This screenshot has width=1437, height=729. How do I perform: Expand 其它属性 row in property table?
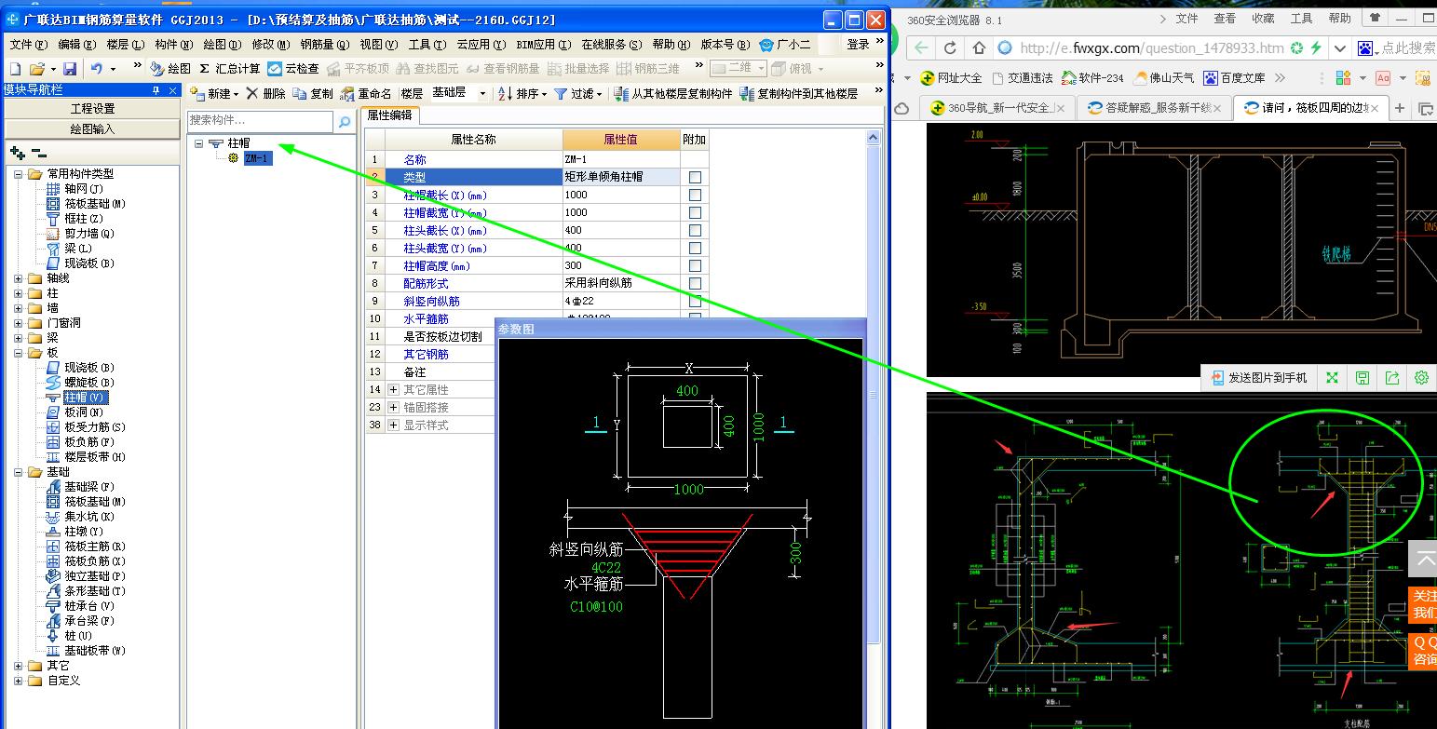click(394, 389)
